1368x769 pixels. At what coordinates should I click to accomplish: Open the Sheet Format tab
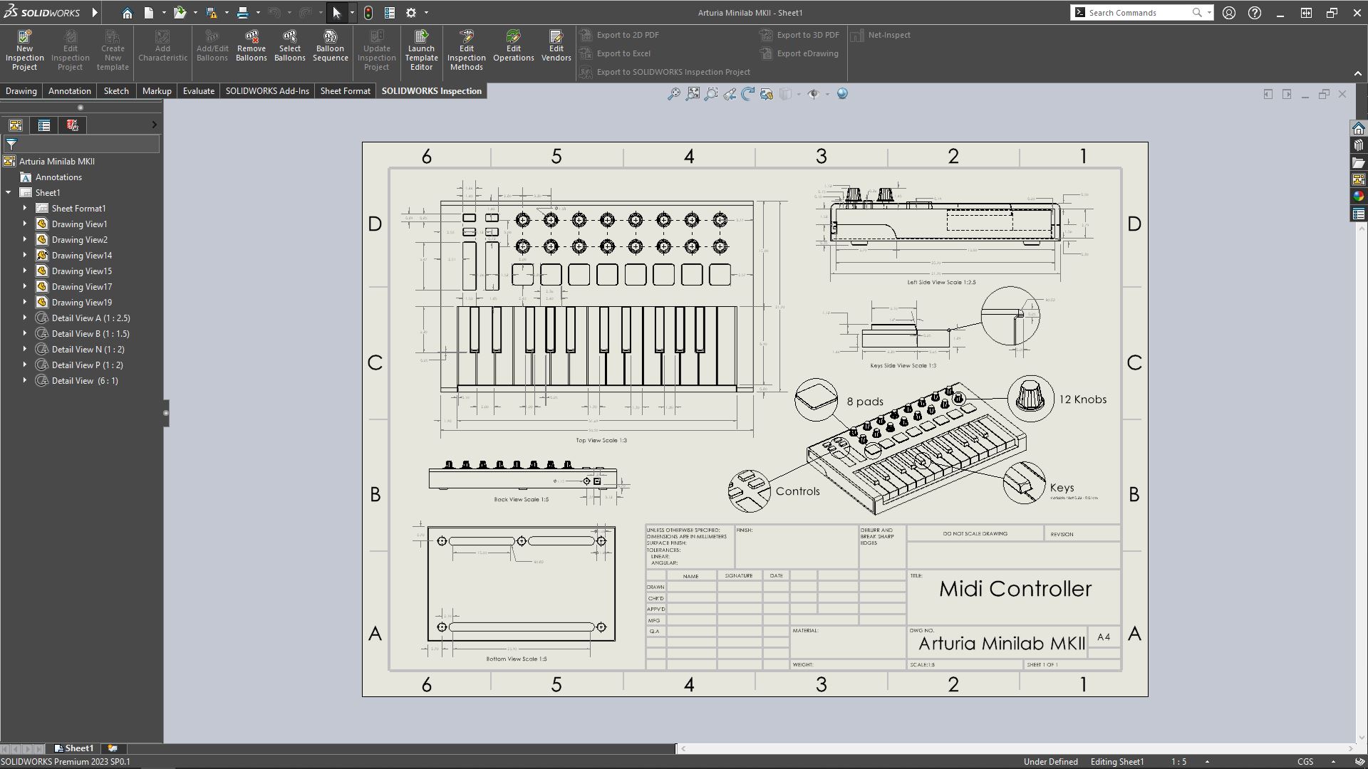[x=345, y=91]
